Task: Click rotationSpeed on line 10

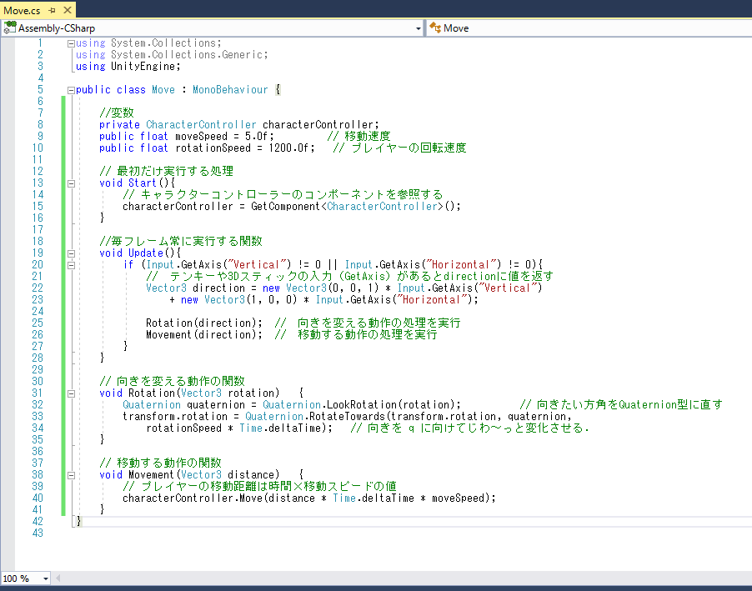Action: pyautogui.click(x=213, y=148)
